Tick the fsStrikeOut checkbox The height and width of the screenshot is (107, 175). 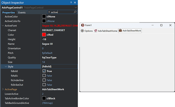tap(44, 85)
